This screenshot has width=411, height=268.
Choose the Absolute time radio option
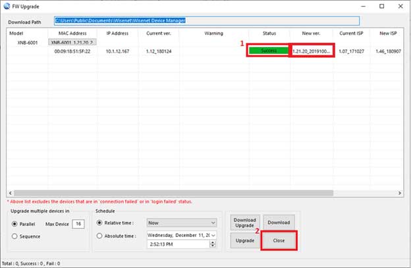point(99,235)
